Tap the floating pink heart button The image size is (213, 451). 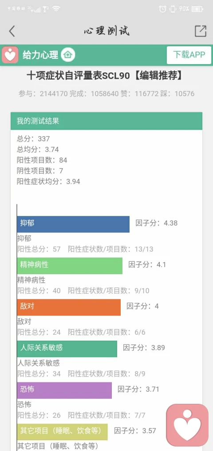[x=188, y=425]
